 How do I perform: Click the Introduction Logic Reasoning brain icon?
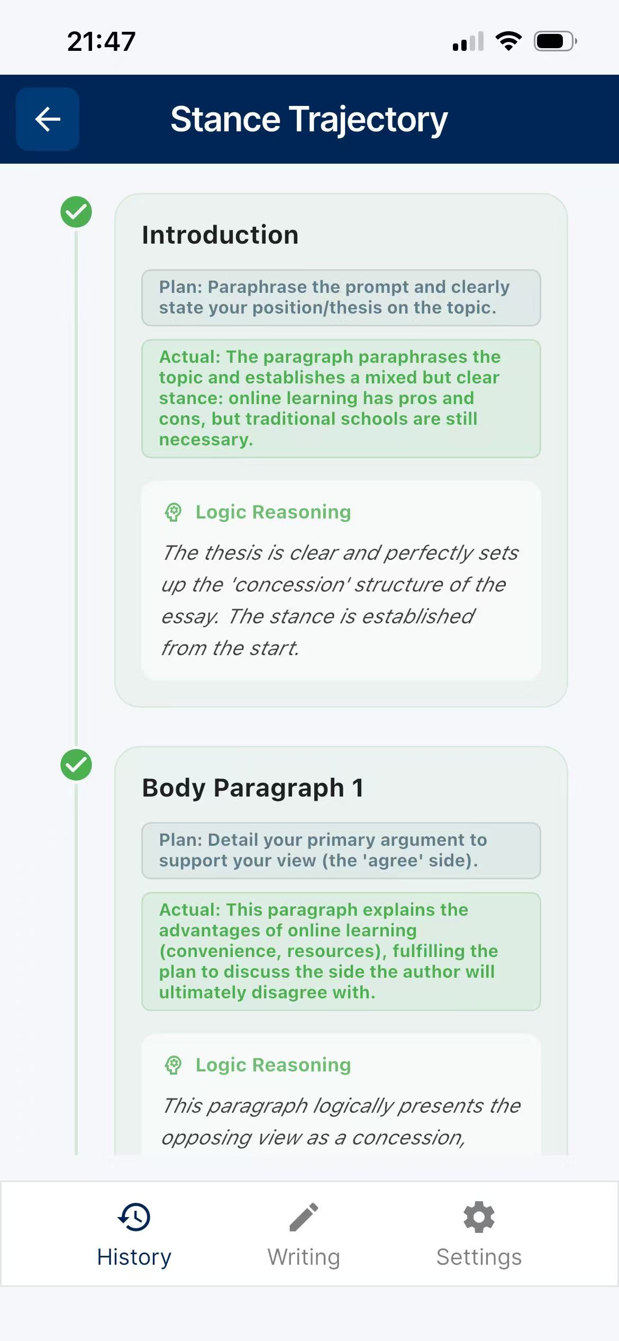tap(174, 512)
